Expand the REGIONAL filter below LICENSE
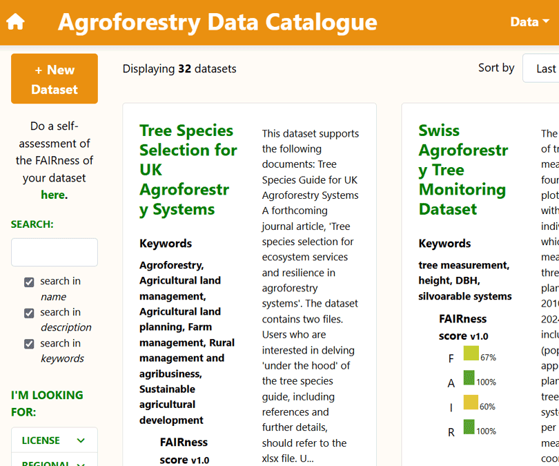 (54, 461)
